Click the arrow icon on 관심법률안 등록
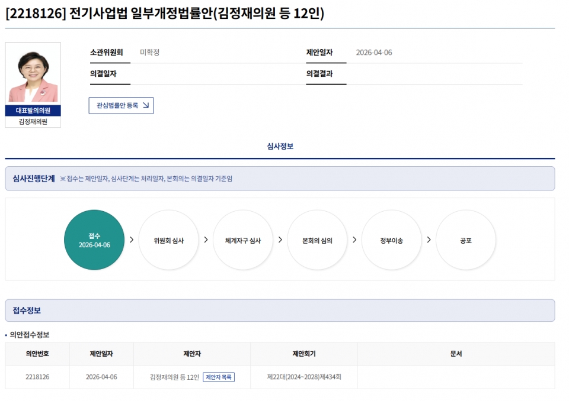The width and height of the screenshot is (569, 401). tap(145, 106)
